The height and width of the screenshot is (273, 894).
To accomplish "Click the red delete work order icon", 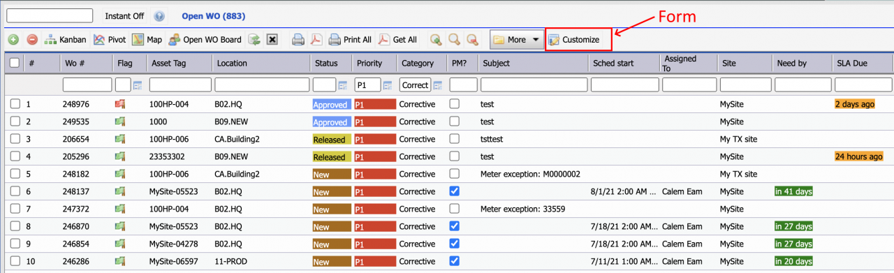I will click(32, 40).
